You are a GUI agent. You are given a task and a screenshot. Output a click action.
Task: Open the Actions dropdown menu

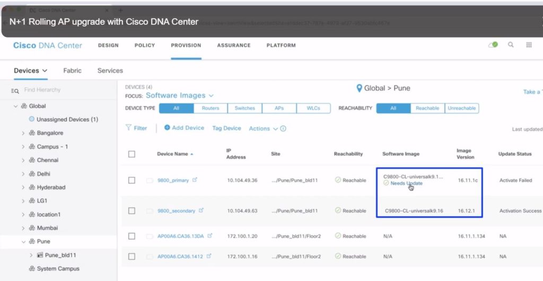[x=263, y=128]
